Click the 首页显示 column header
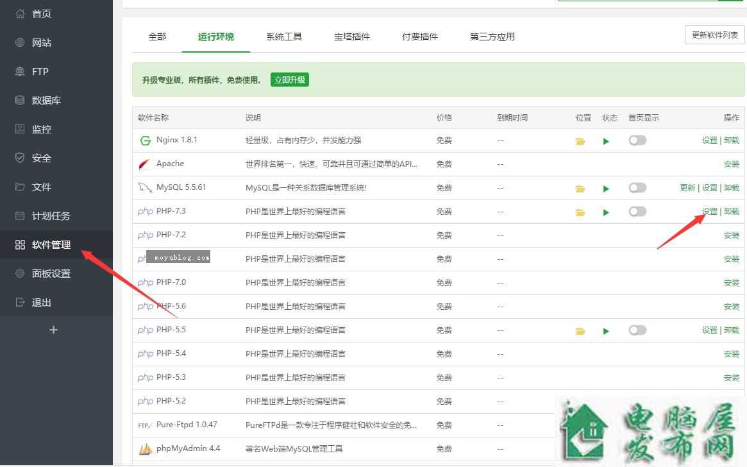The height and width of the screenshot is (467, 747). [x=644, y=117]
